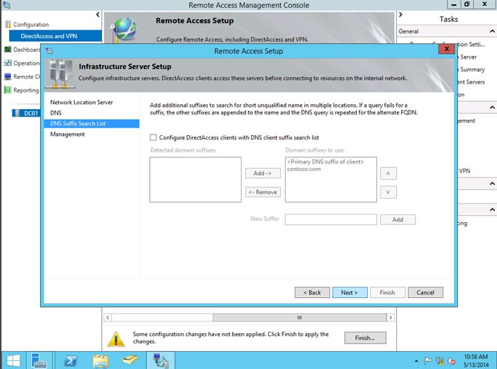Launch PowerShell from taskbar
Screen dimensions: 497x369
tap(70, 361)
